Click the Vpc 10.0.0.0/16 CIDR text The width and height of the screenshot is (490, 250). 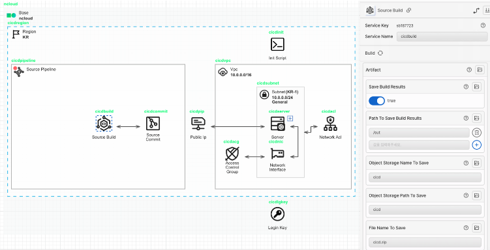(241, 75)
